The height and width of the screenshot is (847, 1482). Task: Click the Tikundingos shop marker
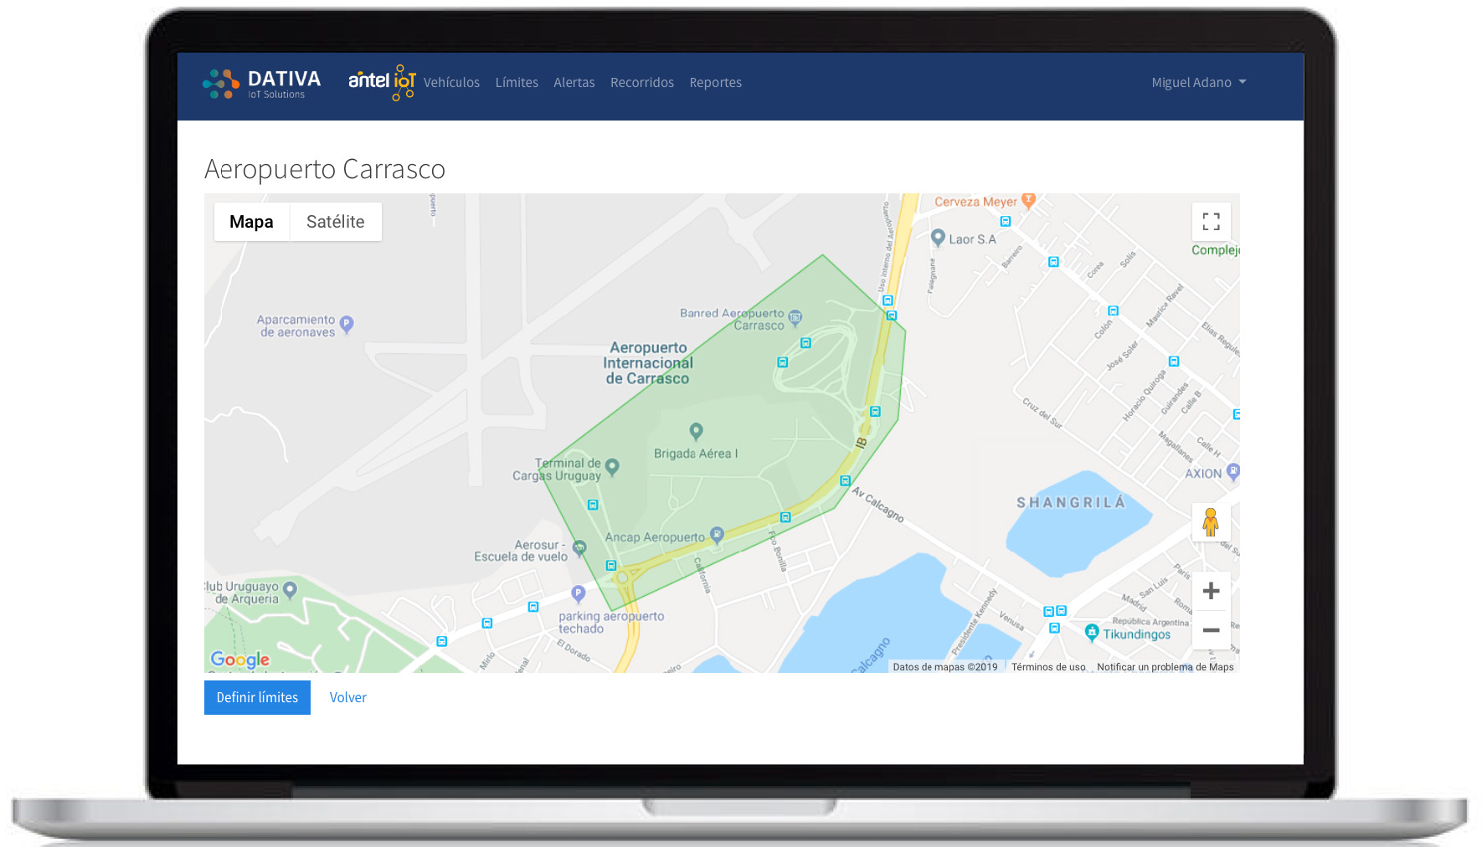1092,633
